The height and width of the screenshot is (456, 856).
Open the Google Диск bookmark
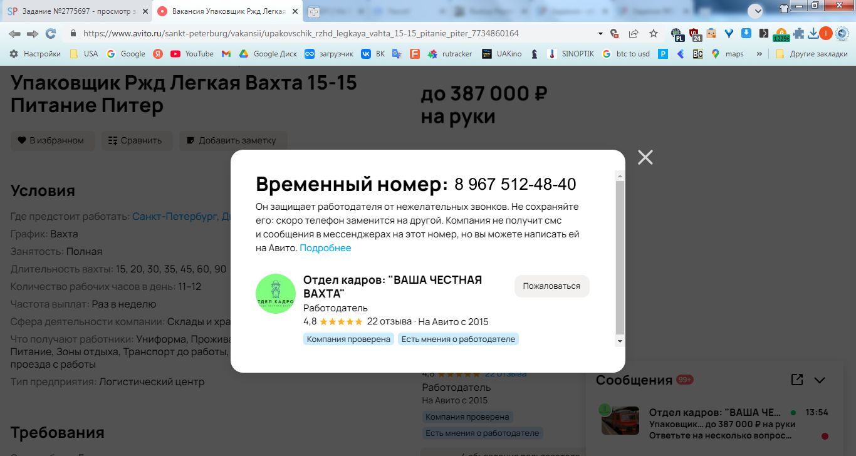268,54
